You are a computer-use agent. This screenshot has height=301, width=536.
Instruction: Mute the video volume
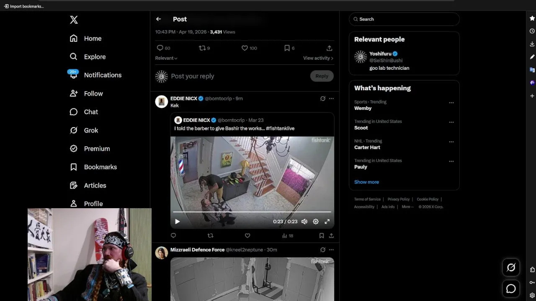[x=304, y=222]
